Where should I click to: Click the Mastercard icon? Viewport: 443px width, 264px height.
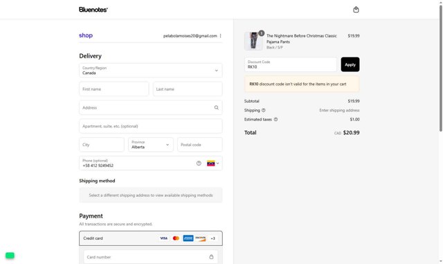click(176, 238)
